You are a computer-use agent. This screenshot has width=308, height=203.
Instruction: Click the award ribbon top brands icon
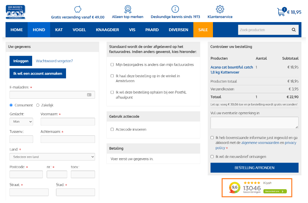tap(128, 9)
